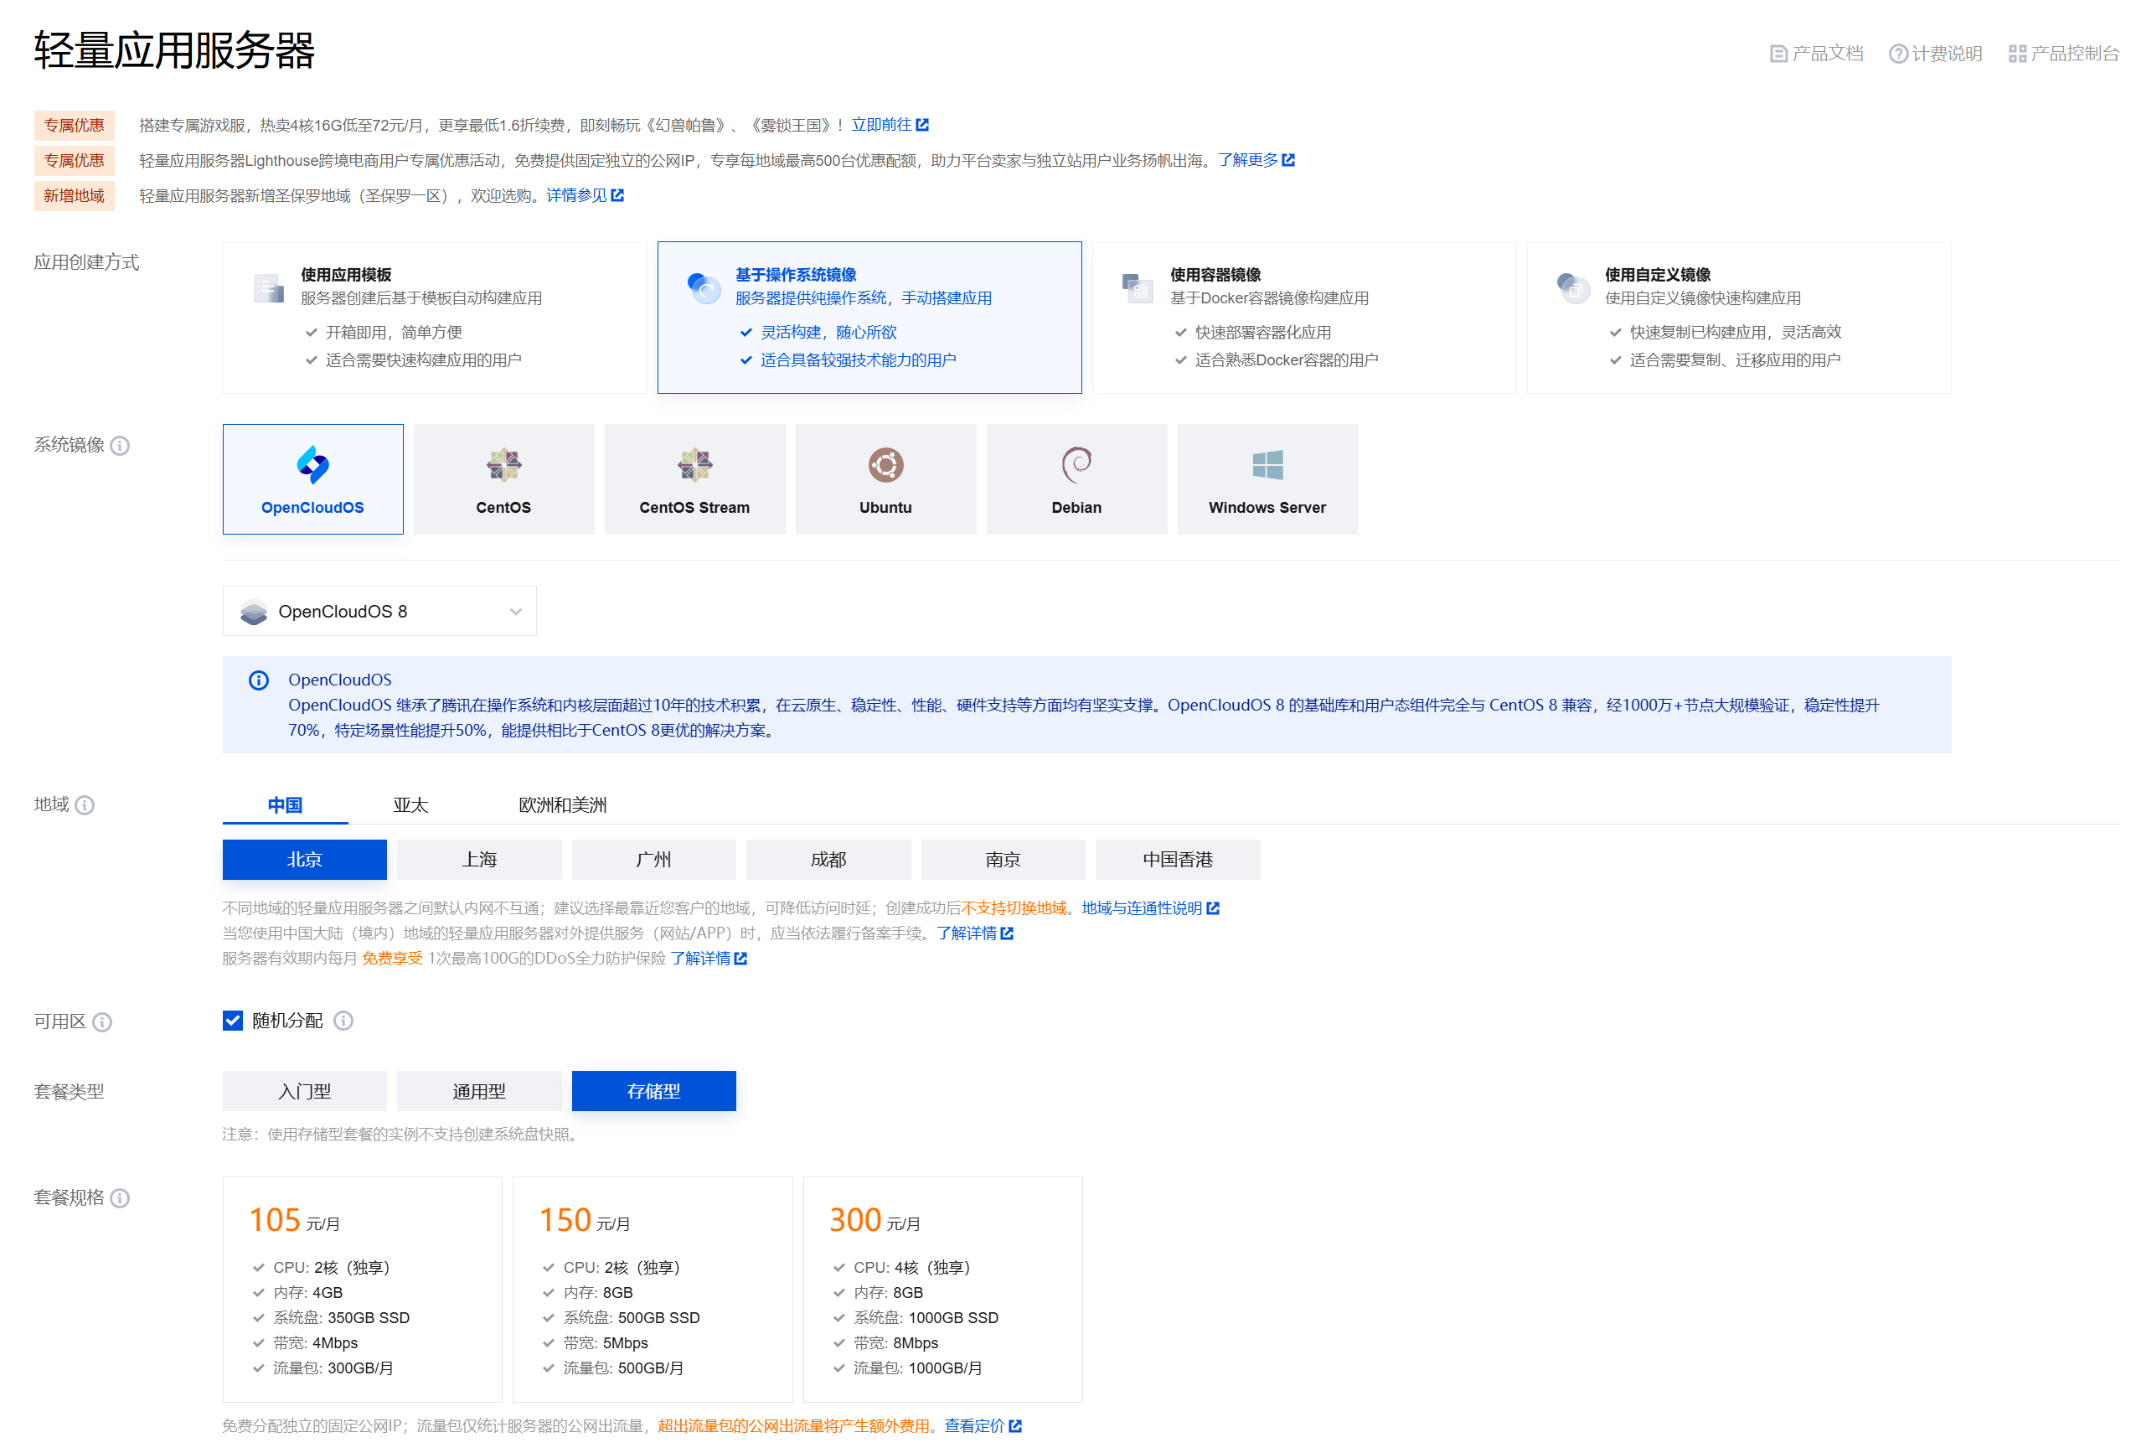Select the 使用应用模板 creation option

434,318
